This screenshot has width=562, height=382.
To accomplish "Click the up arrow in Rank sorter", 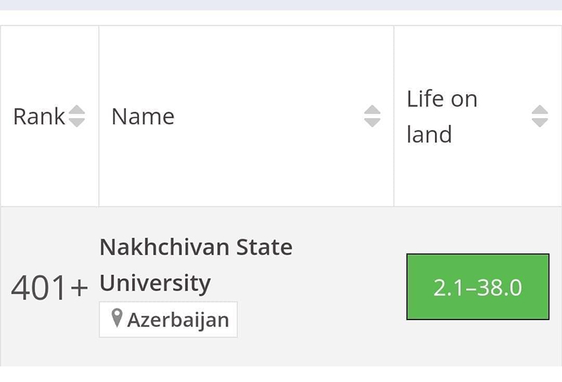I will pos(77,110).
